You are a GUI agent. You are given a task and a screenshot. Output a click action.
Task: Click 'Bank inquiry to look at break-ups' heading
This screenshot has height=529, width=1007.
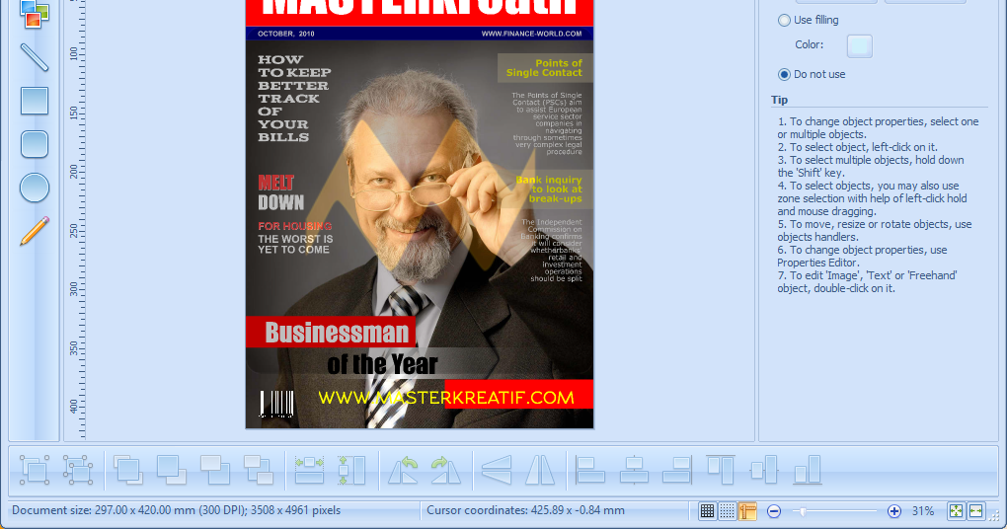tap(549, 189)
